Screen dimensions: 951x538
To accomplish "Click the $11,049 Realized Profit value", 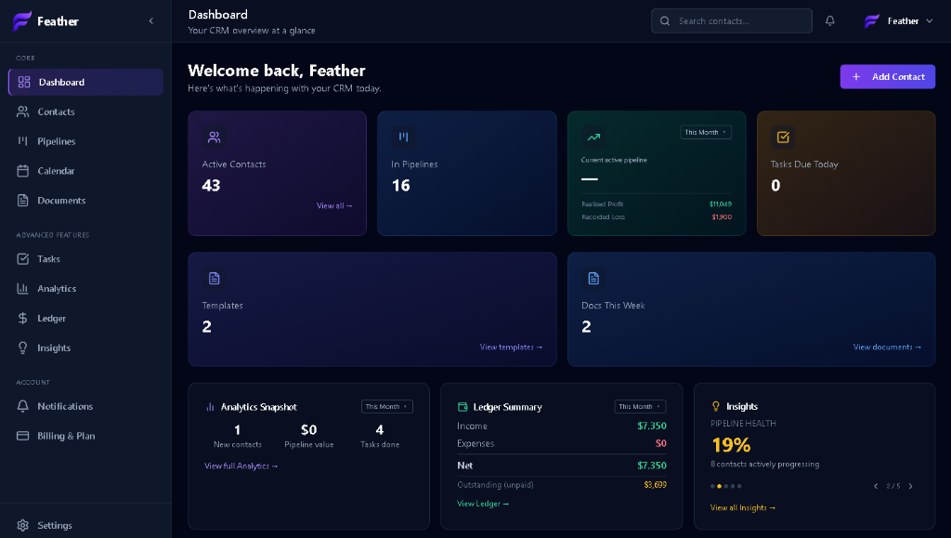I will coord(721,203).
